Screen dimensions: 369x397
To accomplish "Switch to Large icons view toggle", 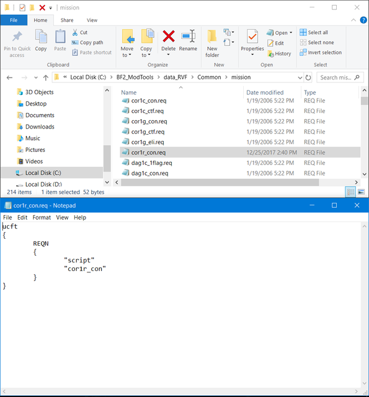I will tap(362, 192).
